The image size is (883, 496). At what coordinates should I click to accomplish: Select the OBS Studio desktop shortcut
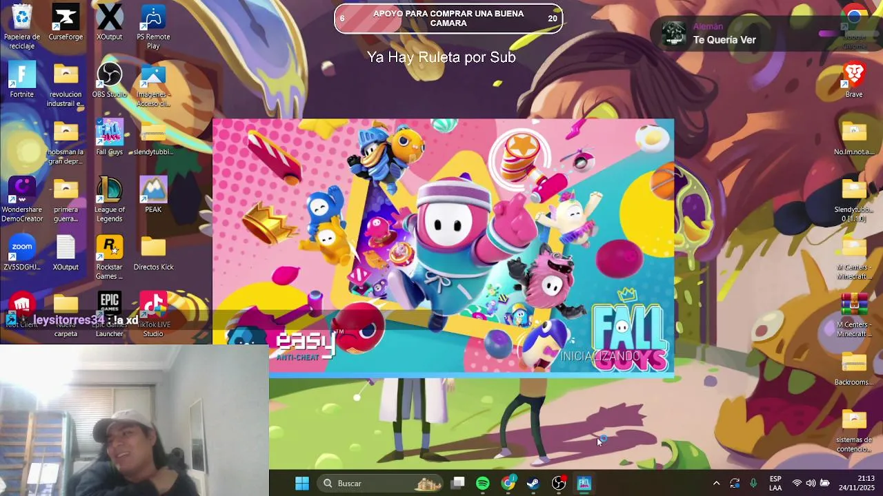point(109,81)
